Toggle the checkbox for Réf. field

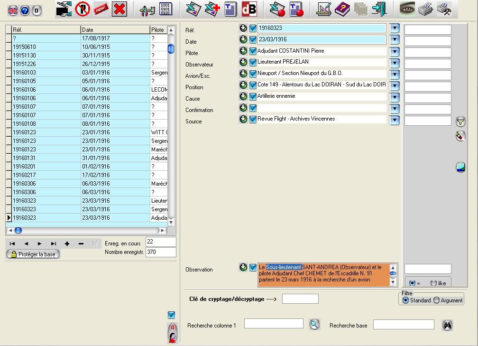(x=253, y=28)
